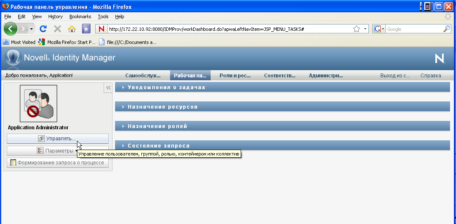Expand the Состояние запроса section
This screenshot has width=456, height=224.
(x=283, y=145)
